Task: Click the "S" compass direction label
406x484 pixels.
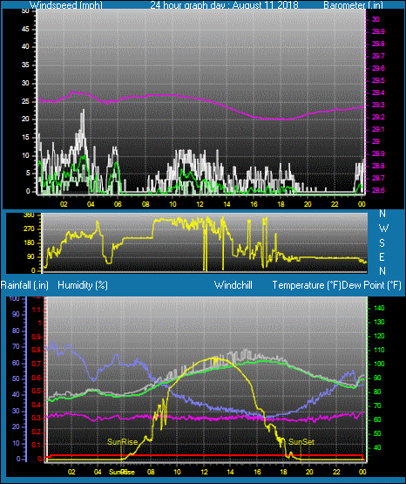Action: pos(382,243)
